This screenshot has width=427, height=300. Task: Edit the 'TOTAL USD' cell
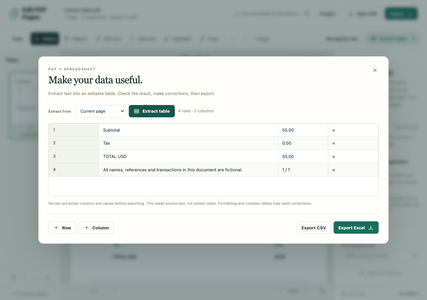click(x=188, y=157)
